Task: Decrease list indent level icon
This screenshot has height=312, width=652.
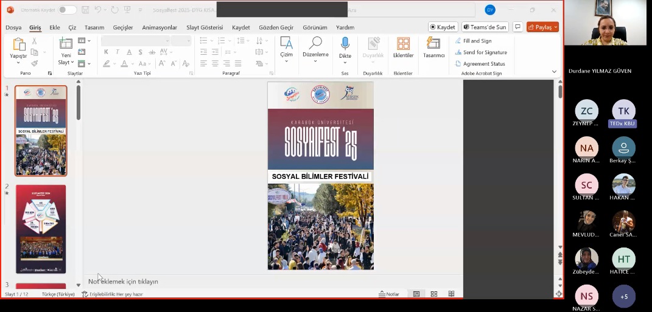Action: coord(204,52)
